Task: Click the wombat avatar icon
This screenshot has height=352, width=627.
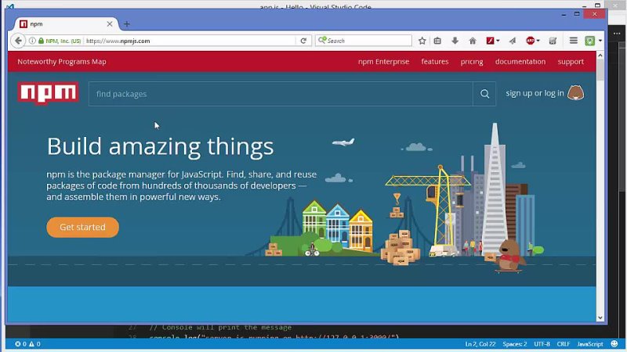Action: click(575, 93)
